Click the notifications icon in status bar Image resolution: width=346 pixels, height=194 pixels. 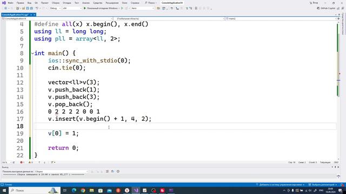[342, 185]
